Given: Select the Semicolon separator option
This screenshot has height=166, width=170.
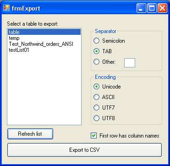Looking at the screenshot, I should point(96,41).
